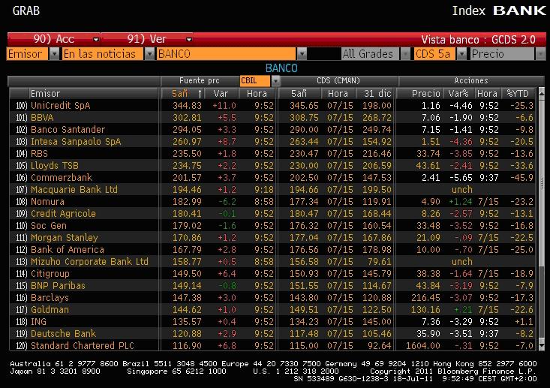550x388 pixels.
Task: Click the 1604.00 share price value
Action: 422,345
